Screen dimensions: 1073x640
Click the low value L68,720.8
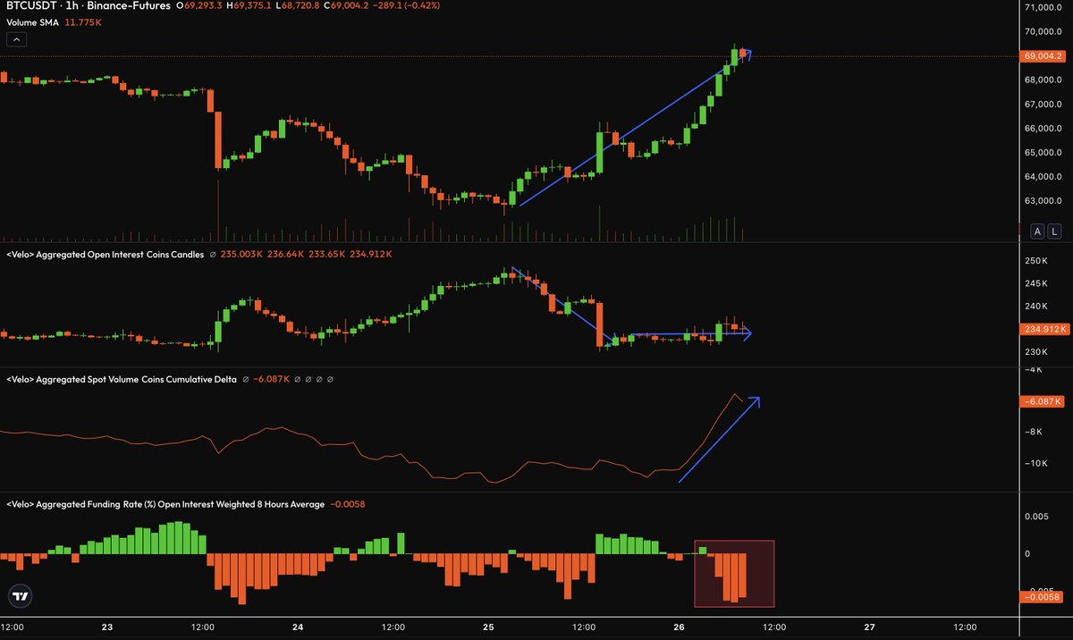[297, 5]
